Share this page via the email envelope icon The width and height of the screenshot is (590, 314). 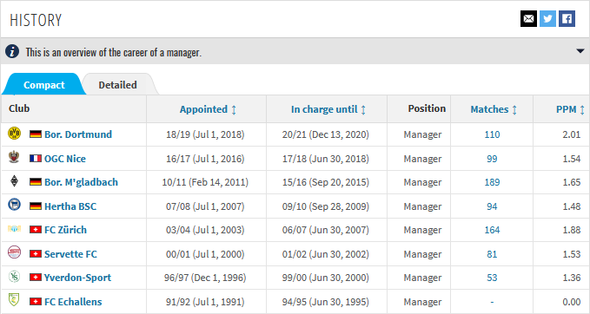528,19
